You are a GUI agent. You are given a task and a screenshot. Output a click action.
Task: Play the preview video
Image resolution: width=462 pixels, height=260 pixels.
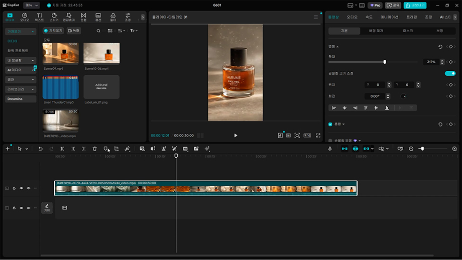tap(236, 136)
